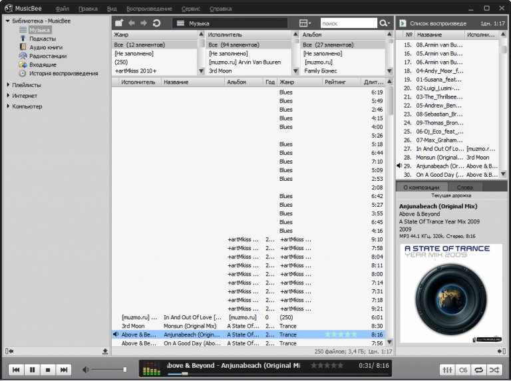The image size is (511, 381).
Task: Switch to the О композиции tab
Action: tap(421, 188)
